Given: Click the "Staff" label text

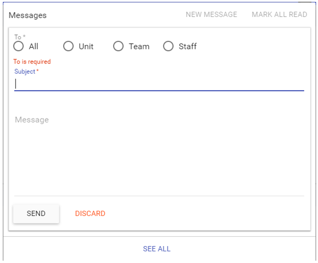Looking at the screenshot, I should click(x=187, y=47).
